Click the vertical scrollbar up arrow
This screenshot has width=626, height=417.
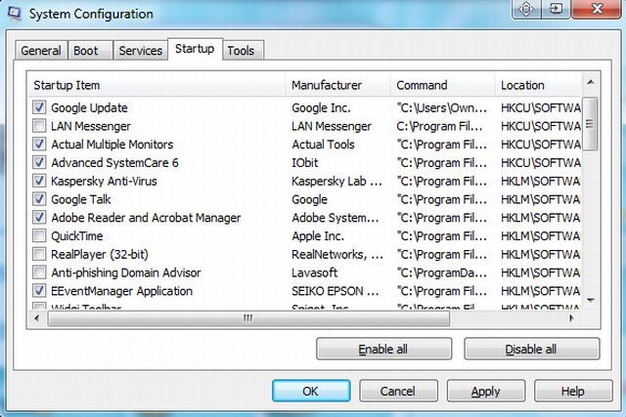591,83
